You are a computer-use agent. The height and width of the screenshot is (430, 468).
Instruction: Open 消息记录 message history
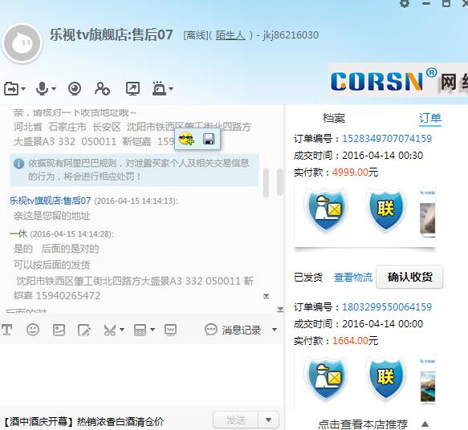[x=233, y=330]
